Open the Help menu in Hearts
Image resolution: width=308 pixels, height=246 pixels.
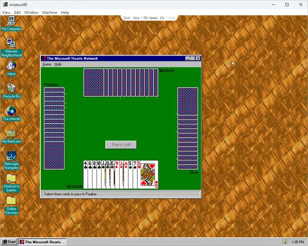[58, 64]
